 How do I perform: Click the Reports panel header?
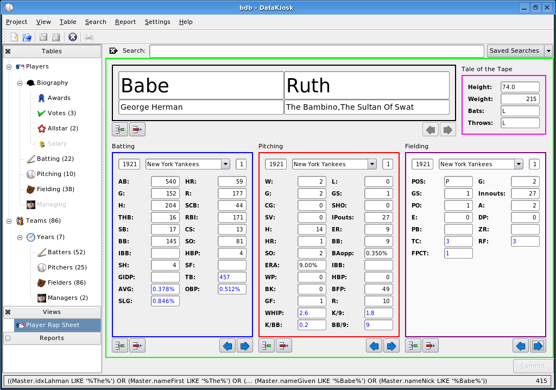tap(52, 338)
